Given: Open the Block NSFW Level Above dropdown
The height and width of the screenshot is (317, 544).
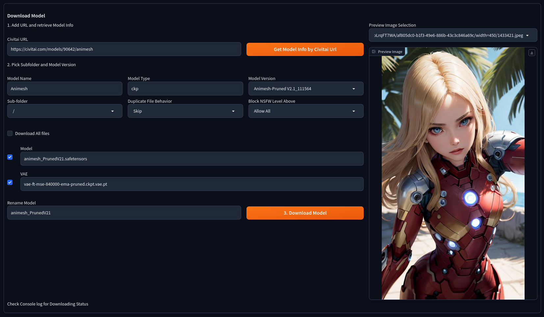Looking at the screenshot, I should tap(306, 111).
